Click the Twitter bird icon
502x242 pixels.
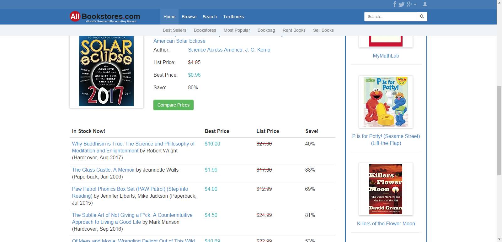pos(402,4)
